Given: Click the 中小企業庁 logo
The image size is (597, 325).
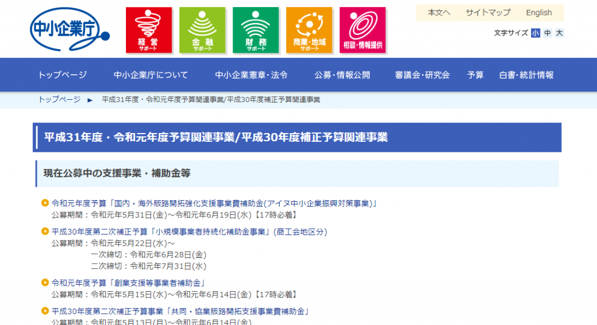Looking at the screenshot, I should [x=69, y=29].
